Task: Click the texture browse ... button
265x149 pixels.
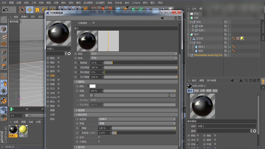Action: (x=173, y=95)
